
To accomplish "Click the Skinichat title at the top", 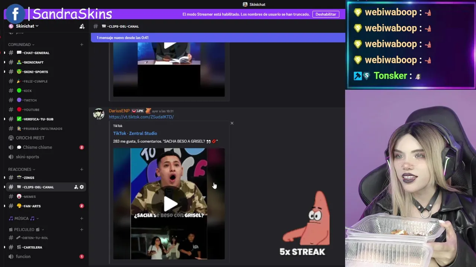I will click(x=257, y=4).
